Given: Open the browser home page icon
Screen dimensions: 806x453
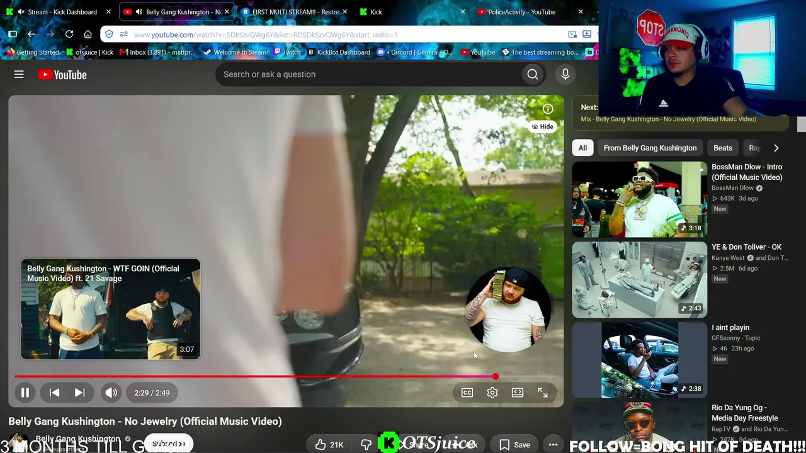Looking at the screenshot, I should [x=88, y=34].
